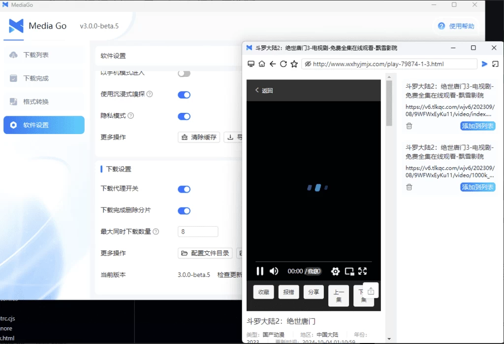Mute the video using speaker icon
Screen dimensions: 504x344
pyautogui.click(x=274, y=271)
